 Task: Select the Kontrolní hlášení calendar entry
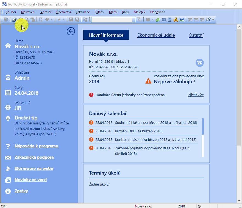tap(143, 139)
